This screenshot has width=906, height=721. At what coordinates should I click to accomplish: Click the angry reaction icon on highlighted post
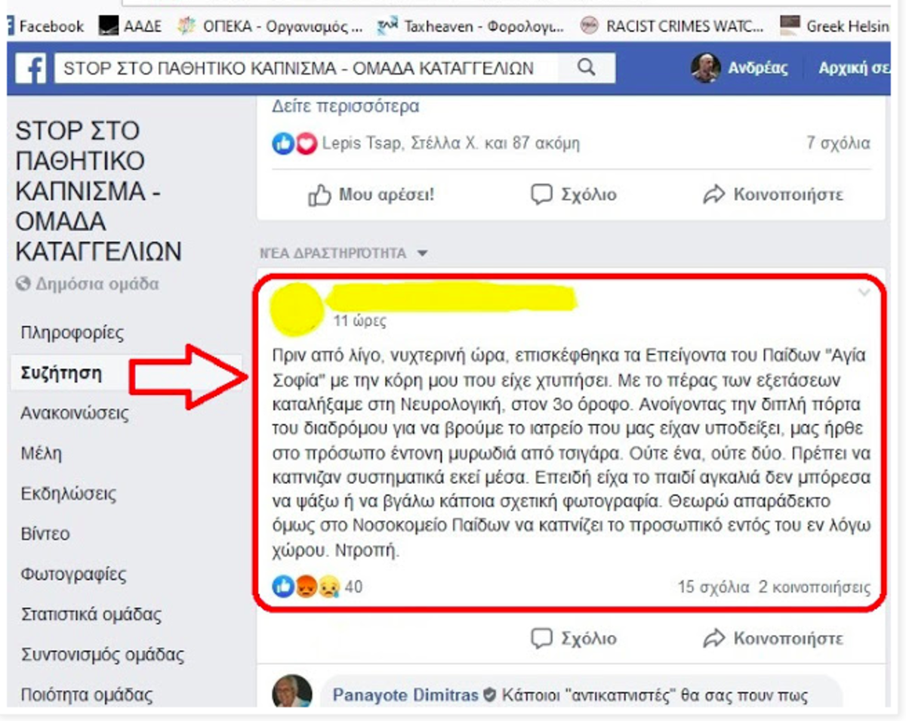[x=305, y=587]
